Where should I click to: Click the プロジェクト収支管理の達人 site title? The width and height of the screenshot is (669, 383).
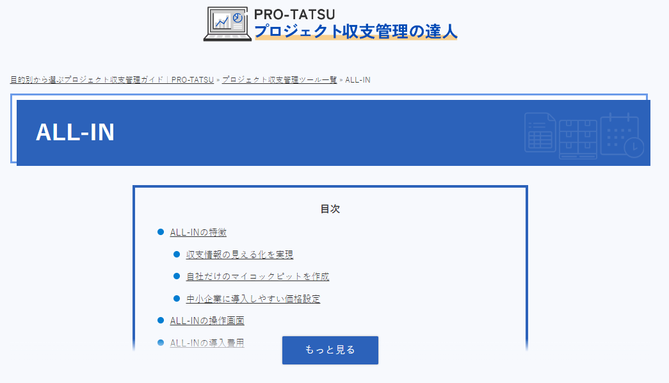(355, 32)
